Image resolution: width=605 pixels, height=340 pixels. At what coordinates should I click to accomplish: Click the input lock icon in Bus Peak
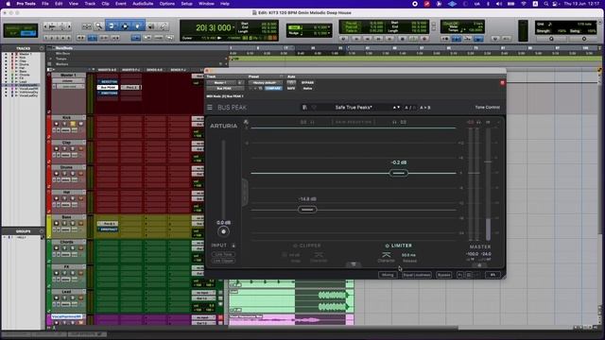[233, 246]
